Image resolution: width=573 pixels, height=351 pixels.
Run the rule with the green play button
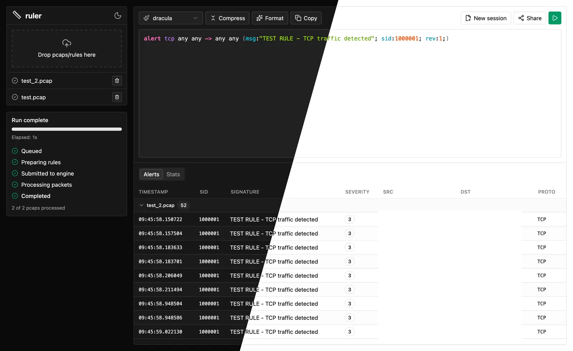[555, 18]
